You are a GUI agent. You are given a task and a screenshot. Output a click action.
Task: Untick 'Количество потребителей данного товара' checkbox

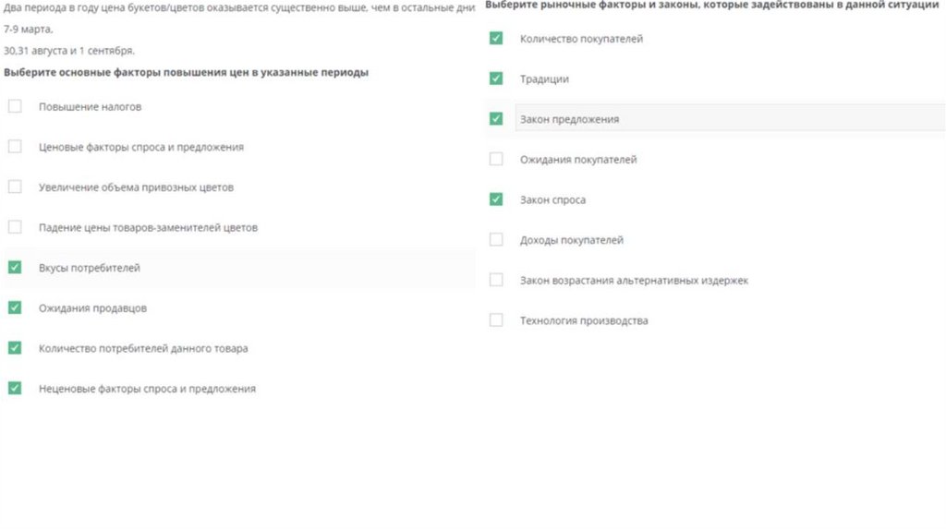coord(15,348)
